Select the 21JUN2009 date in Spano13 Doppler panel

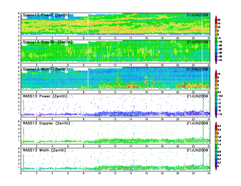(x=197, y=42)
